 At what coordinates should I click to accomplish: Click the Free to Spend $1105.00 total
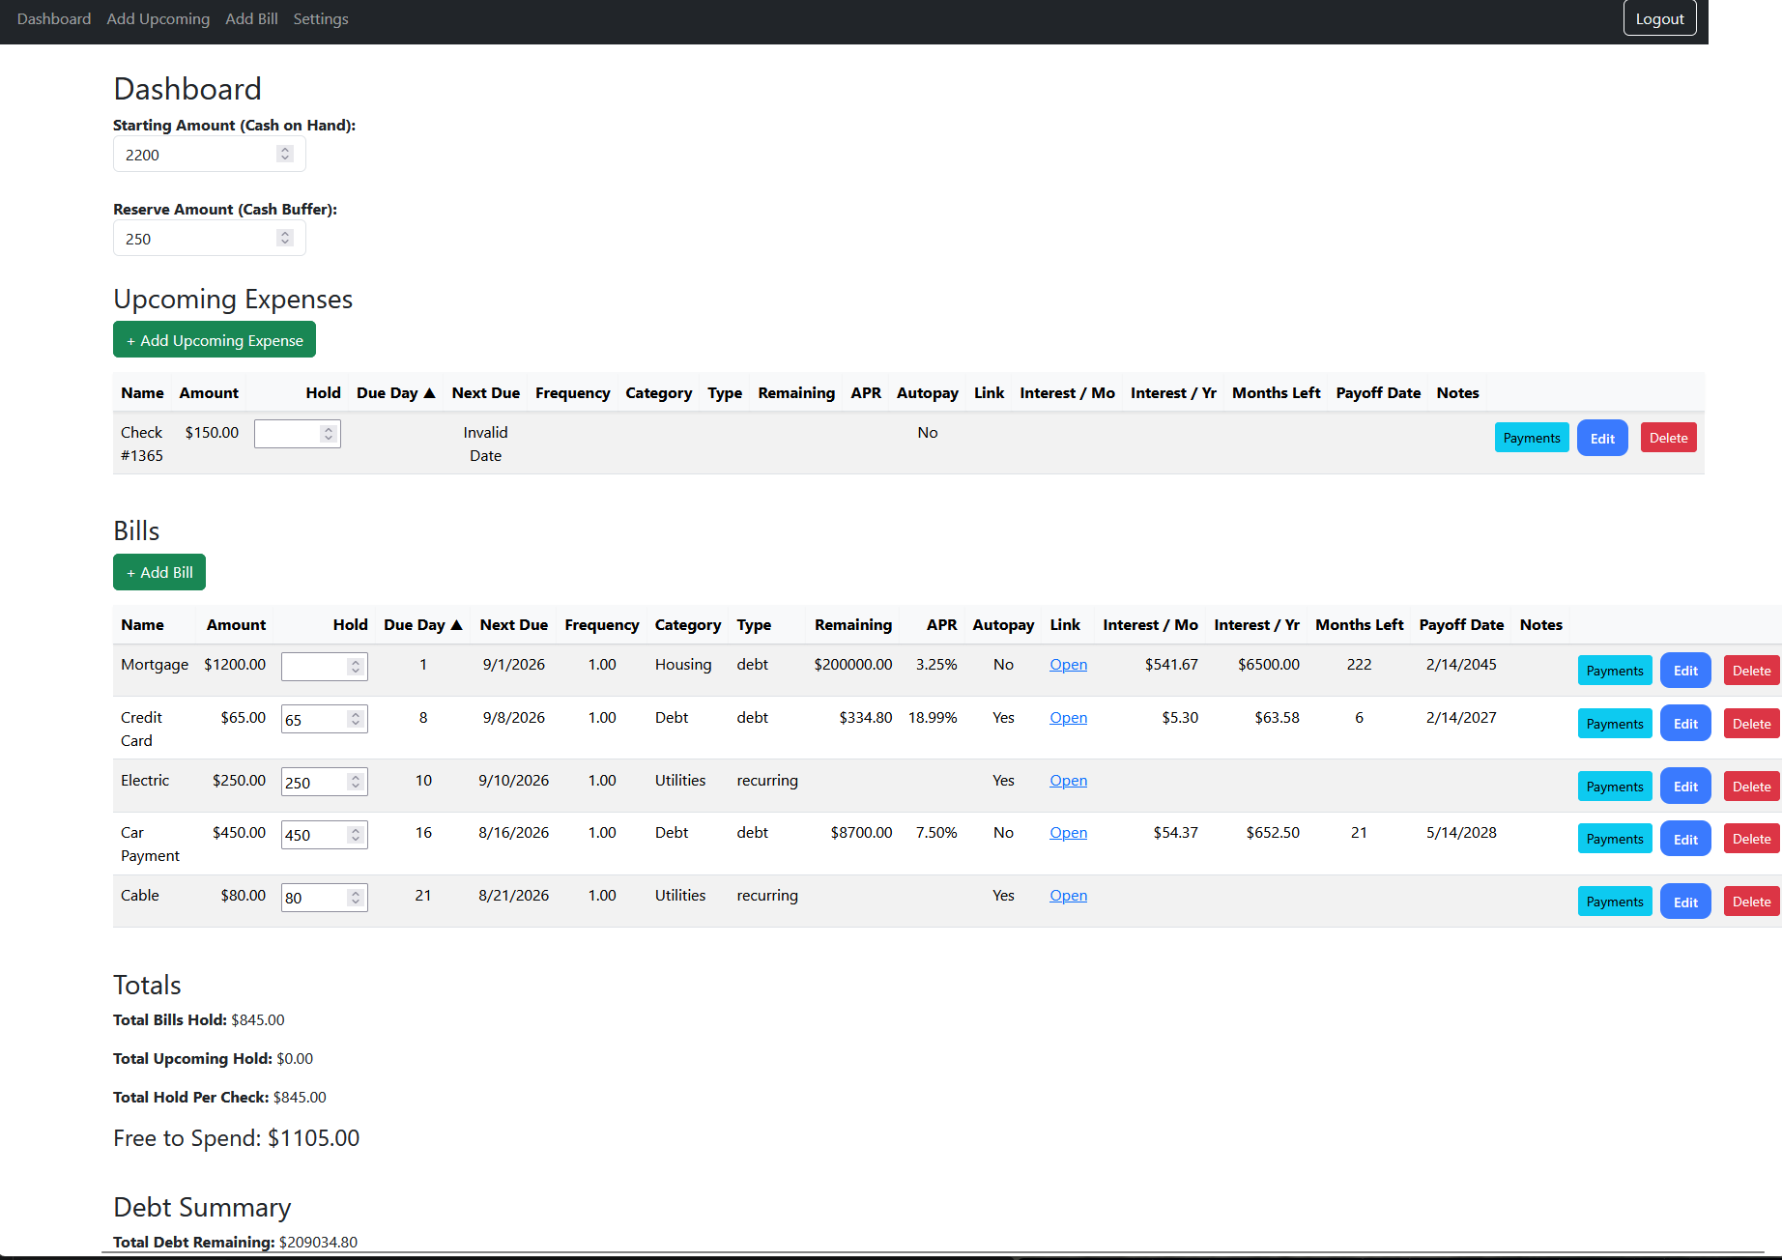(x=236, y=1138)
